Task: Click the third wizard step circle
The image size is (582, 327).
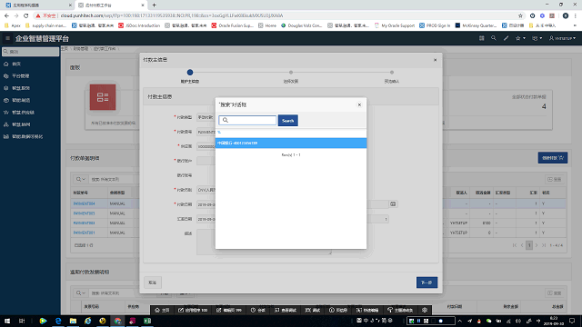Action: [x=392, y=73]
